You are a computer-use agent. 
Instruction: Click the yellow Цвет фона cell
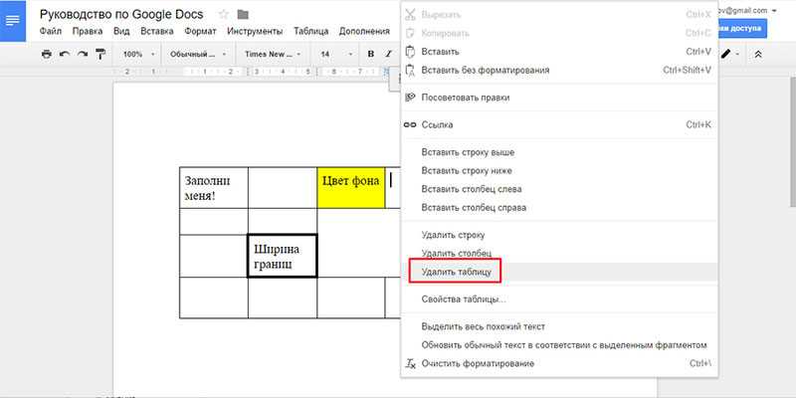pos(351,187)
